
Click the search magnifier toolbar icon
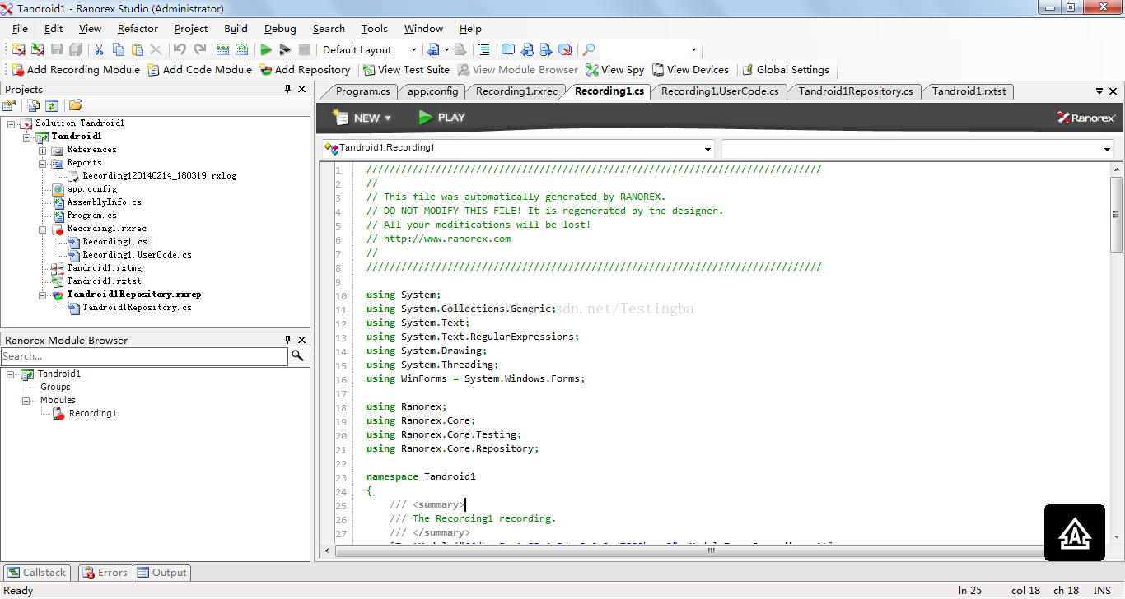point(589,49)
